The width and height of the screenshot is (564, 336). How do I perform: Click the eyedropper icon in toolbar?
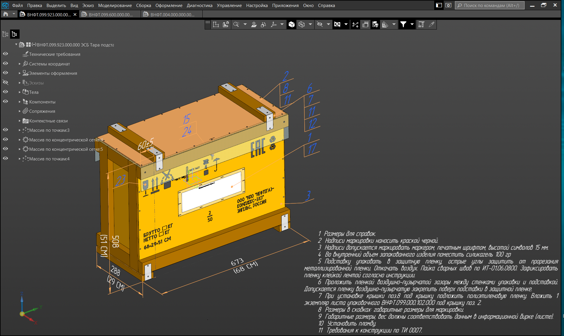point(431,25)
